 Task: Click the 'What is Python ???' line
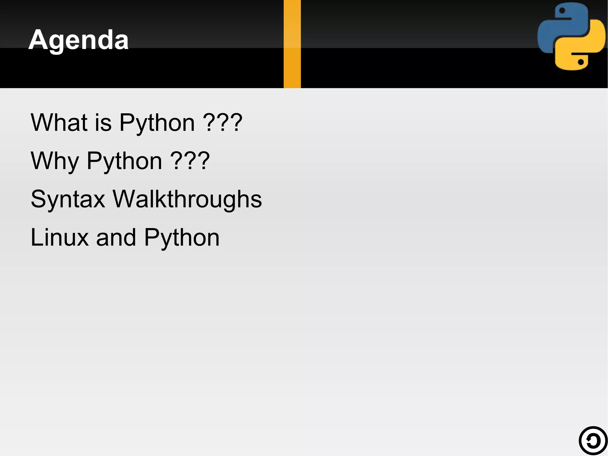[x=137, y=123]
